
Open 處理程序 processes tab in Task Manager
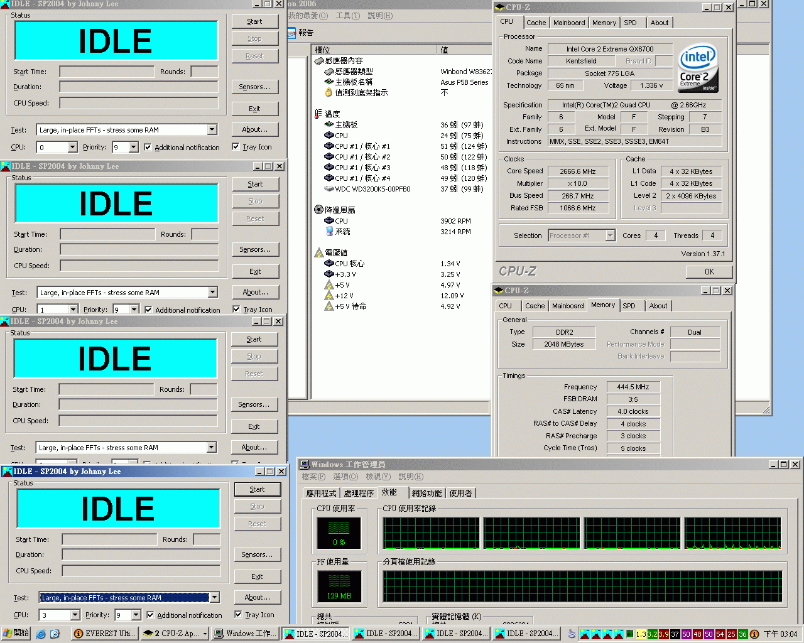[x=359, y=494]
